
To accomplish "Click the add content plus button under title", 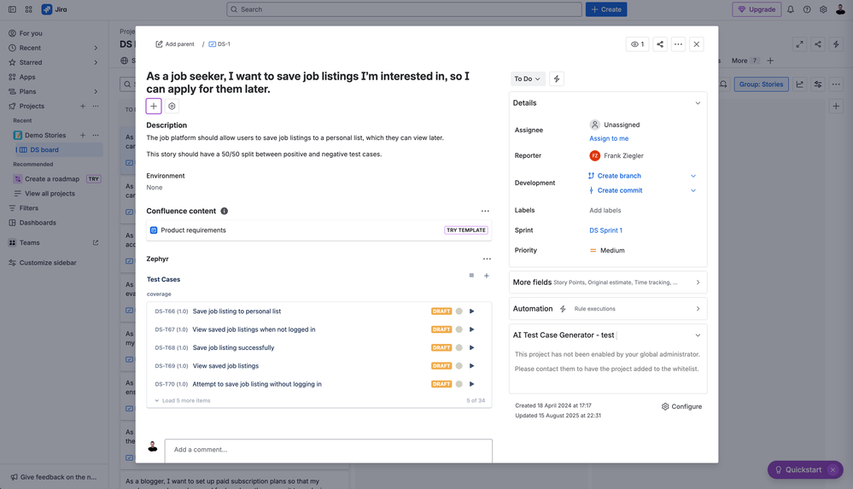I will (154, 106).
